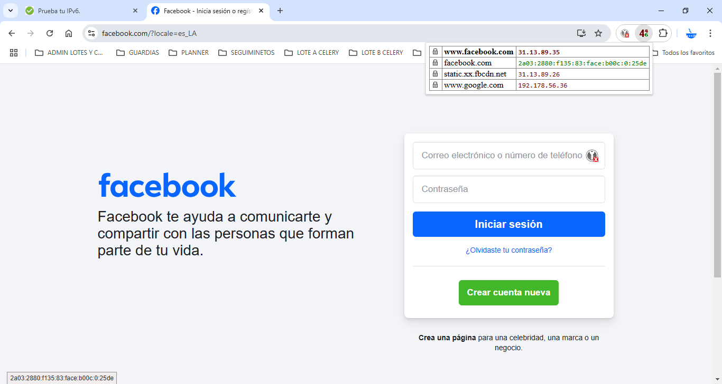Reload the Facebook page
722x384 pixels.
pos(50,33)
